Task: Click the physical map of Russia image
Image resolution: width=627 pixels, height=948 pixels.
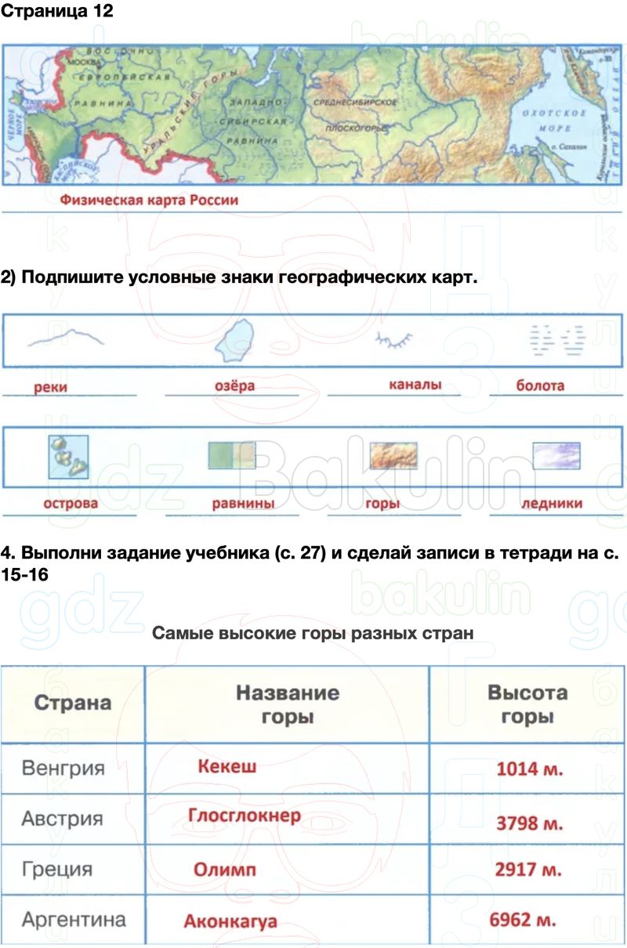Action: [313, 114]
